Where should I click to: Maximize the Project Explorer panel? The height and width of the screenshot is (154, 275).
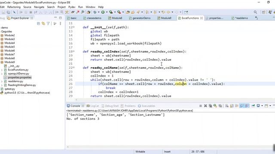60,18
